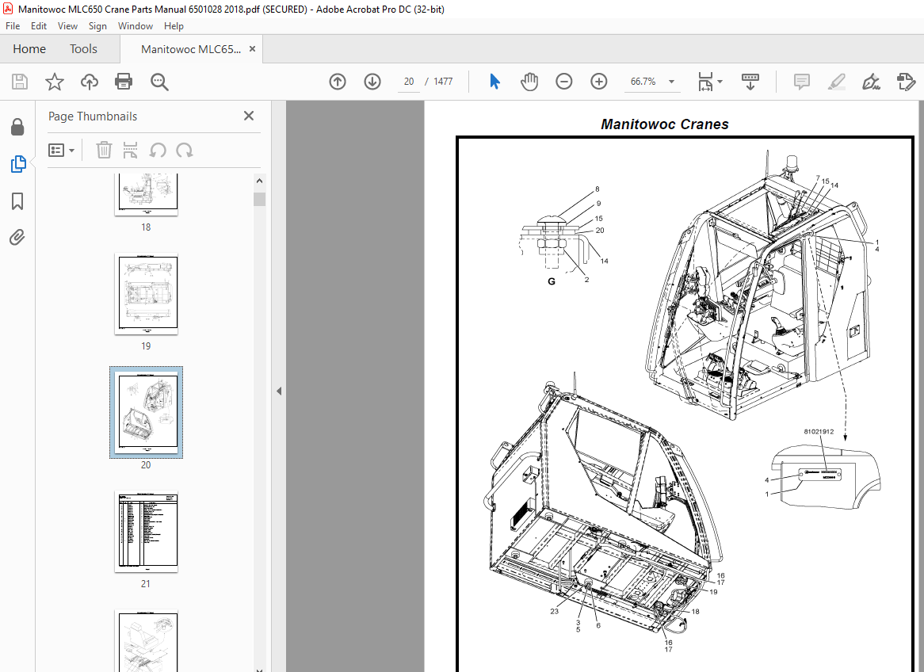This screenshot has width=924, height=672.
Task: Print the document
Action: point(124,82)
